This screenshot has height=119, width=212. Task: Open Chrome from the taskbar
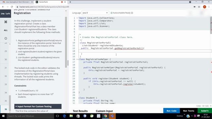coord(105,116)
